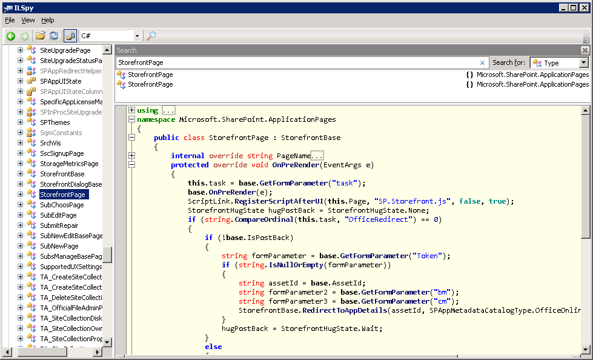This screenshot has height=360, width=593.
Task: Open the File menu
Action: pyautogui.click(x=10, y=20)
